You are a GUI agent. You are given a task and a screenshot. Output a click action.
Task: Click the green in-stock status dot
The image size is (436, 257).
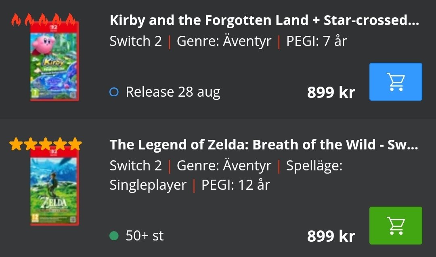tap(114, 236)
